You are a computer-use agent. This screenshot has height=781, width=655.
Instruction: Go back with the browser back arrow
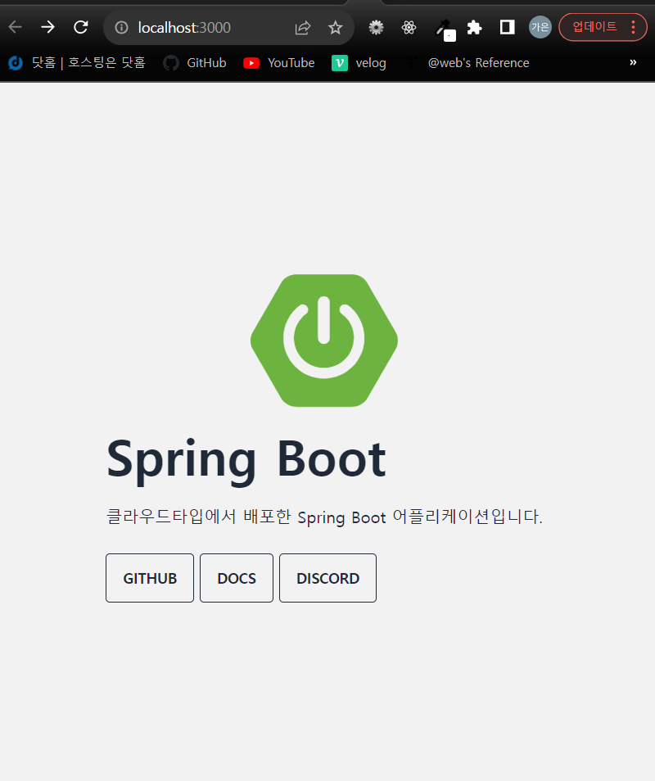[16, 27]
